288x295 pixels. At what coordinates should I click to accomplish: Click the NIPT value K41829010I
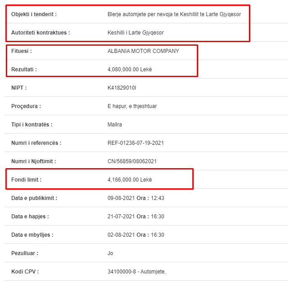click(122, 88)
